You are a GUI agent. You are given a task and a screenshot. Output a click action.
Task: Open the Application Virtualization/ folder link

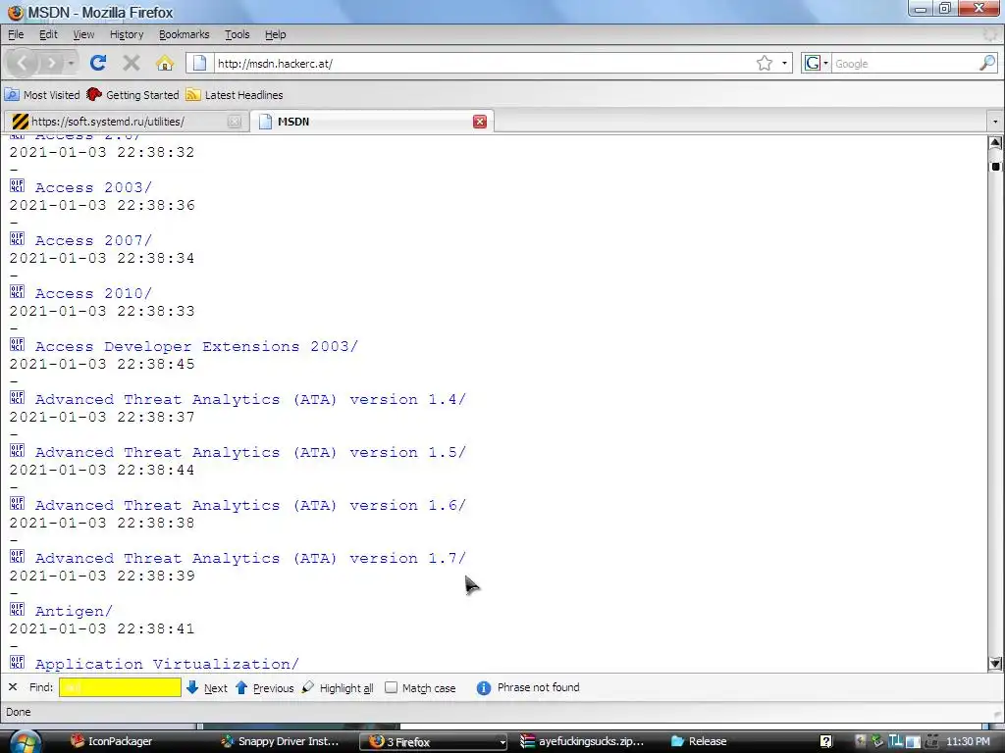pyautogui.click(x=167, y=664)
